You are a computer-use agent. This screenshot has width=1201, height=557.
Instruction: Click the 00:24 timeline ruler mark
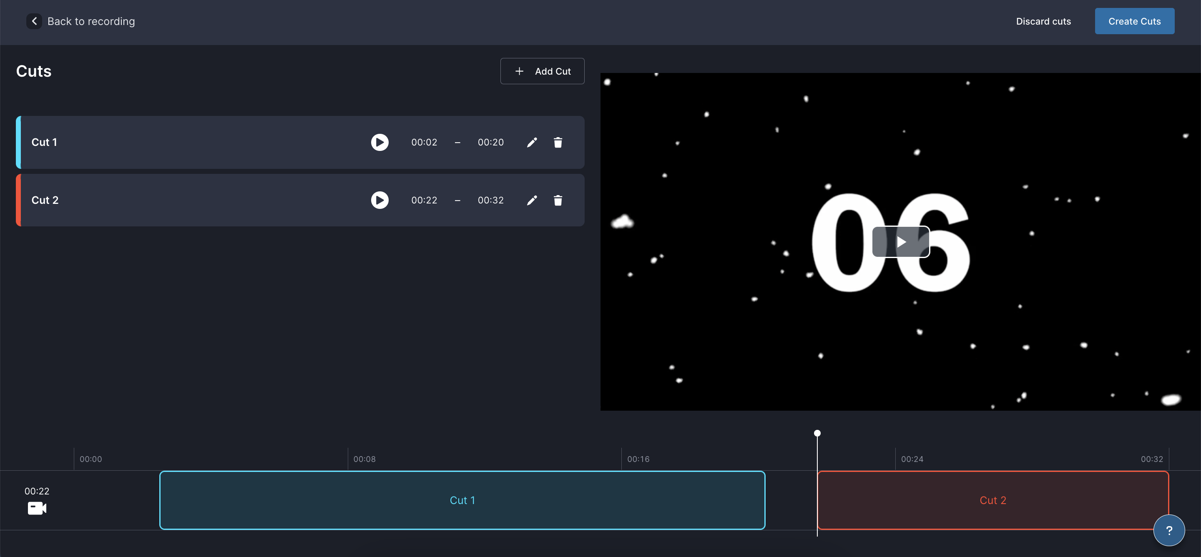tap(912, 459)
